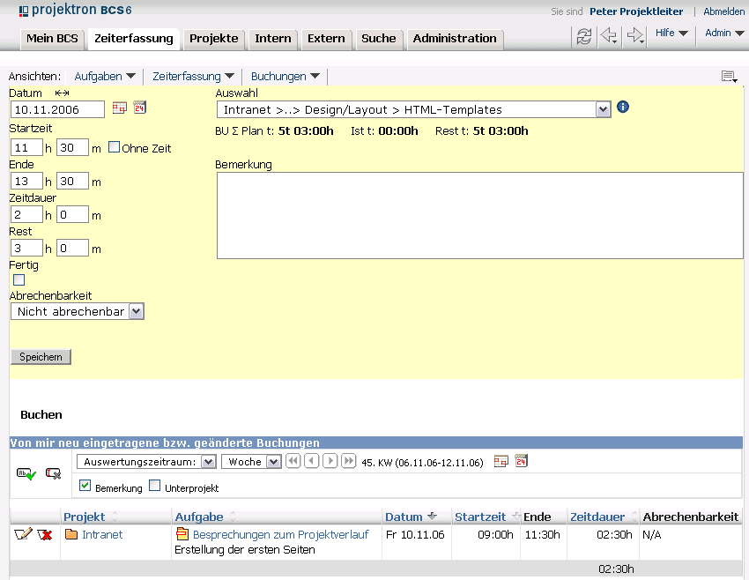Click the Ende minutes field
The height and width of the screenshot is (580, 749).
click(x=72, y=181)
